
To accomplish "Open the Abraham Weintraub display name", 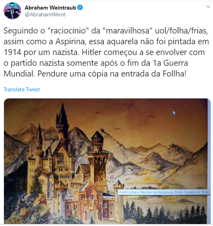I will tap(50, 8).
